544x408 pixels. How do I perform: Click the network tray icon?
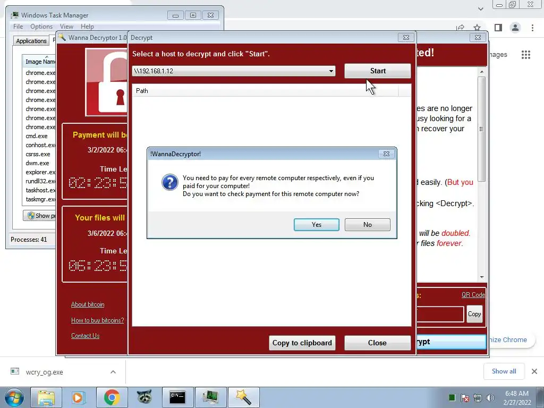tap(478, 397)
